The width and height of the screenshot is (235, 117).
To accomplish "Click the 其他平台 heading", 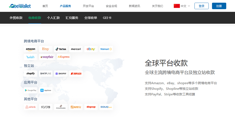I will (30, 99).
